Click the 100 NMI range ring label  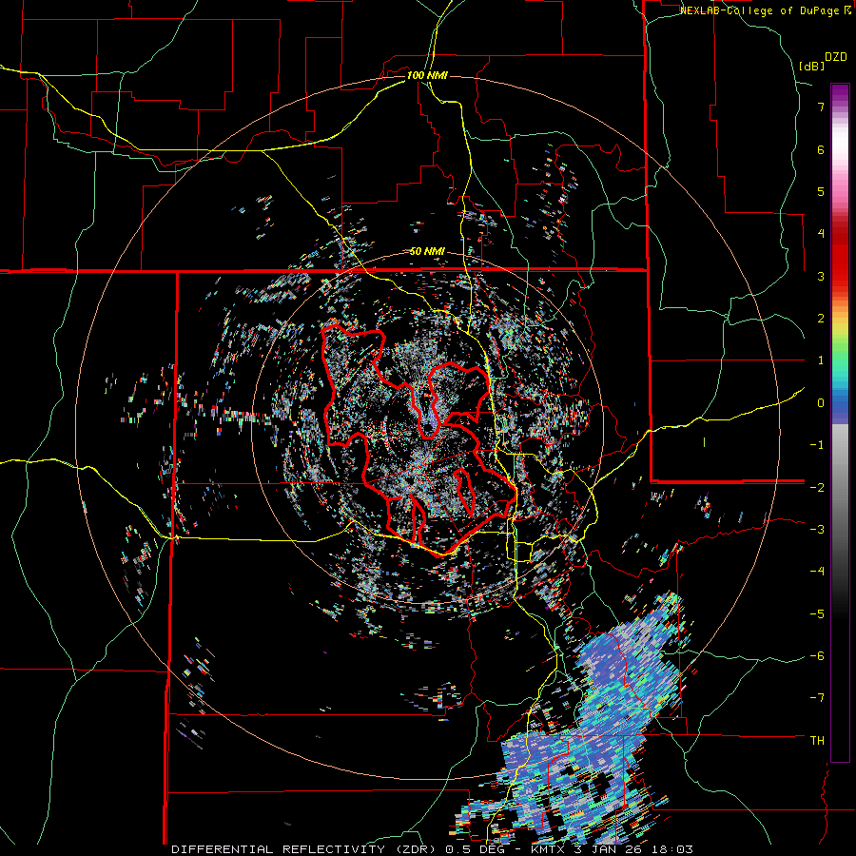(x=427, y=75)
